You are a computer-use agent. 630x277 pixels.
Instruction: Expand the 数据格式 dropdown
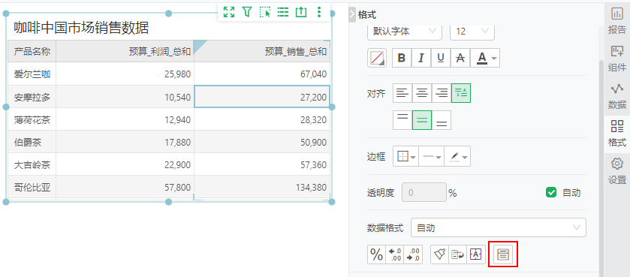click(498, 227)
